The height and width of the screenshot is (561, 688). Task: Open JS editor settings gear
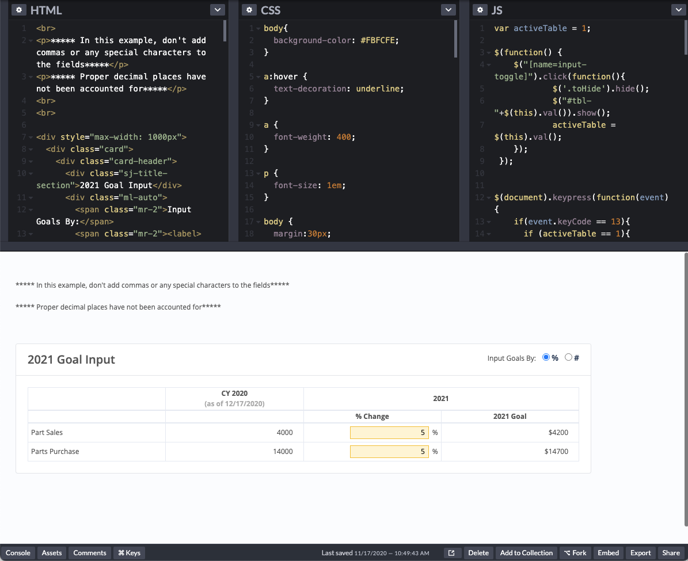pyautogui.click(x=480, y=10)
